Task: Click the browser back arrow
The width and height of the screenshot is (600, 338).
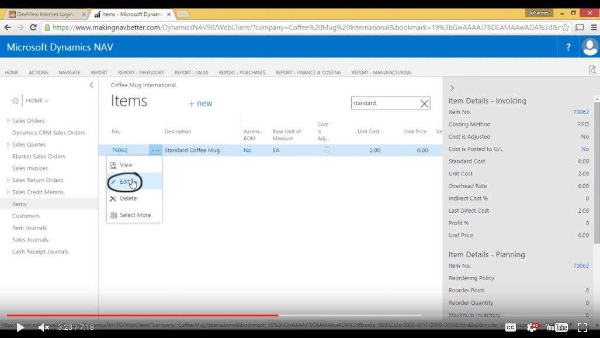Action: click(8, 27)
